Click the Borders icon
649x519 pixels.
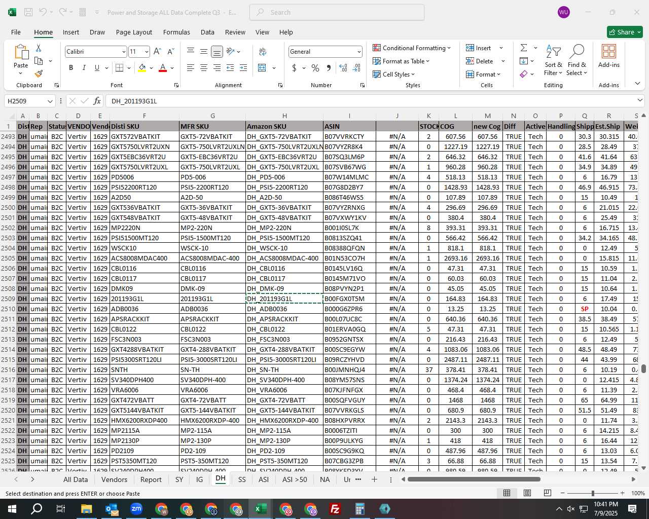pyautogui.click(x=120, y=68)
